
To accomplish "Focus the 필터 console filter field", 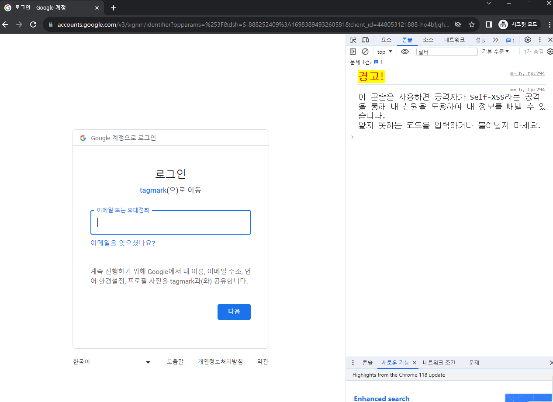I will pos(447,52).
